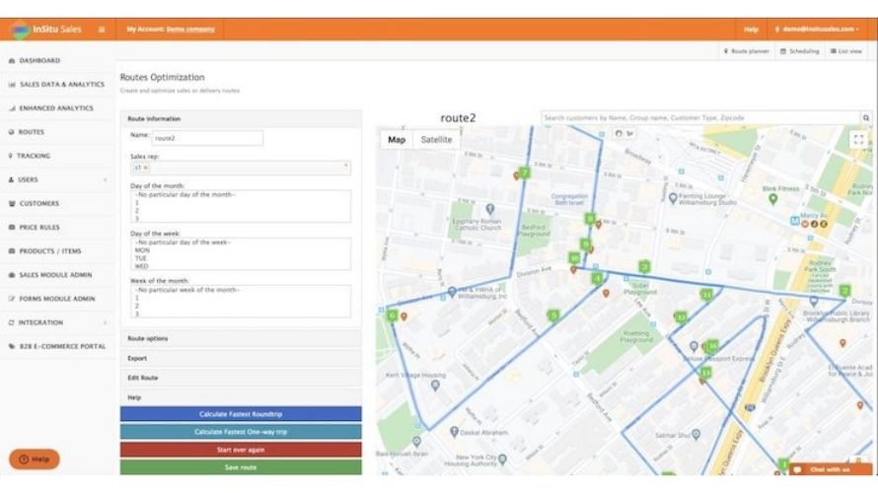The height and width of the screenshot is (493, 878).
Task: Enter fullscreen map view
Action: tap(858, 141)
